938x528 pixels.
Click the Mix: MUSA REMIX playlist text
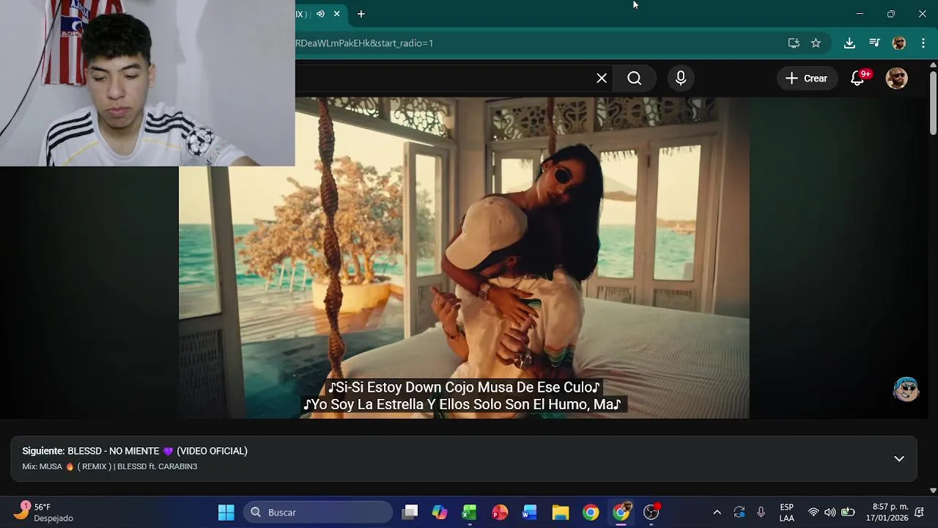109,466
